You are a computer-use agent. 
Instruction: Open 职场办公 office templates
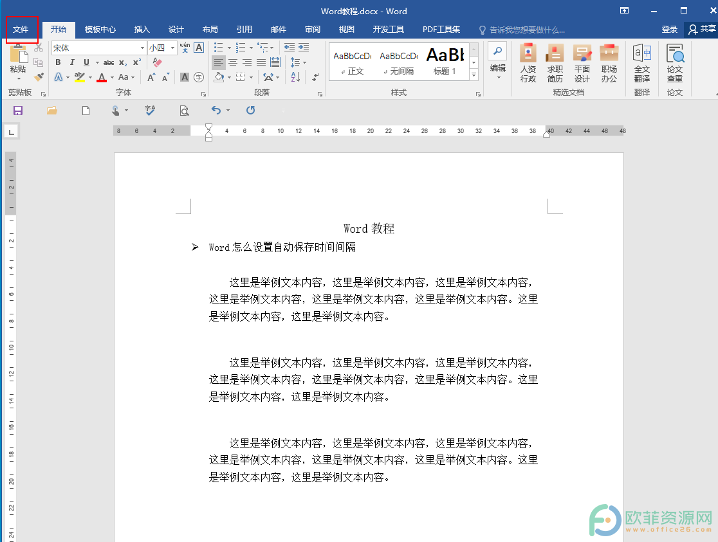coord(609,64)
